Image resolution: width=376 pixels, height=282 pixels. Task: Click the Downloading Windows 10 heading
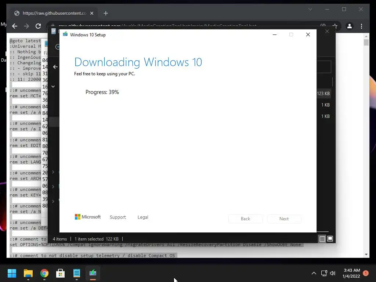pos(138,62)
